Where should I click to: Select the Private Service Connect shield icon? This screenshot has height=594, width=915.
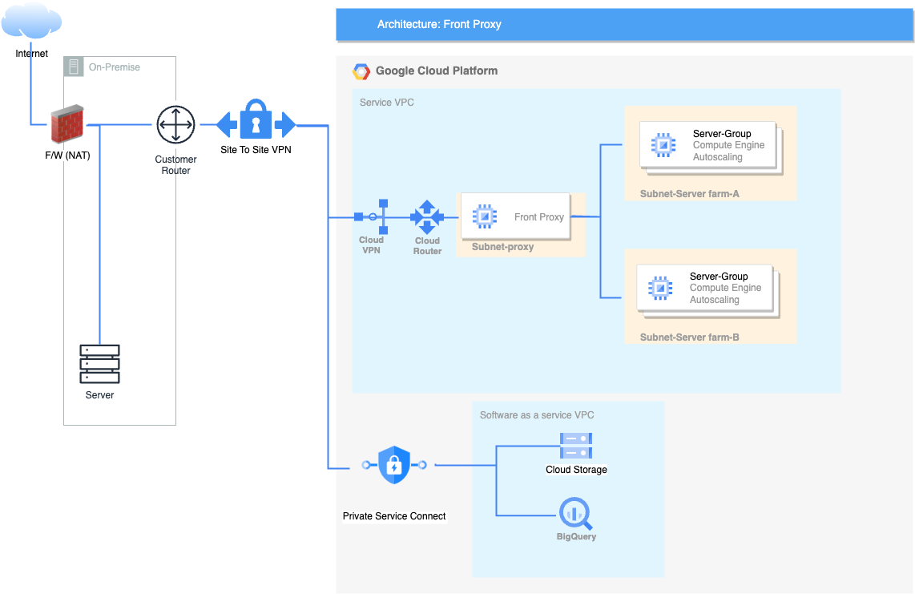click(394, 465)
